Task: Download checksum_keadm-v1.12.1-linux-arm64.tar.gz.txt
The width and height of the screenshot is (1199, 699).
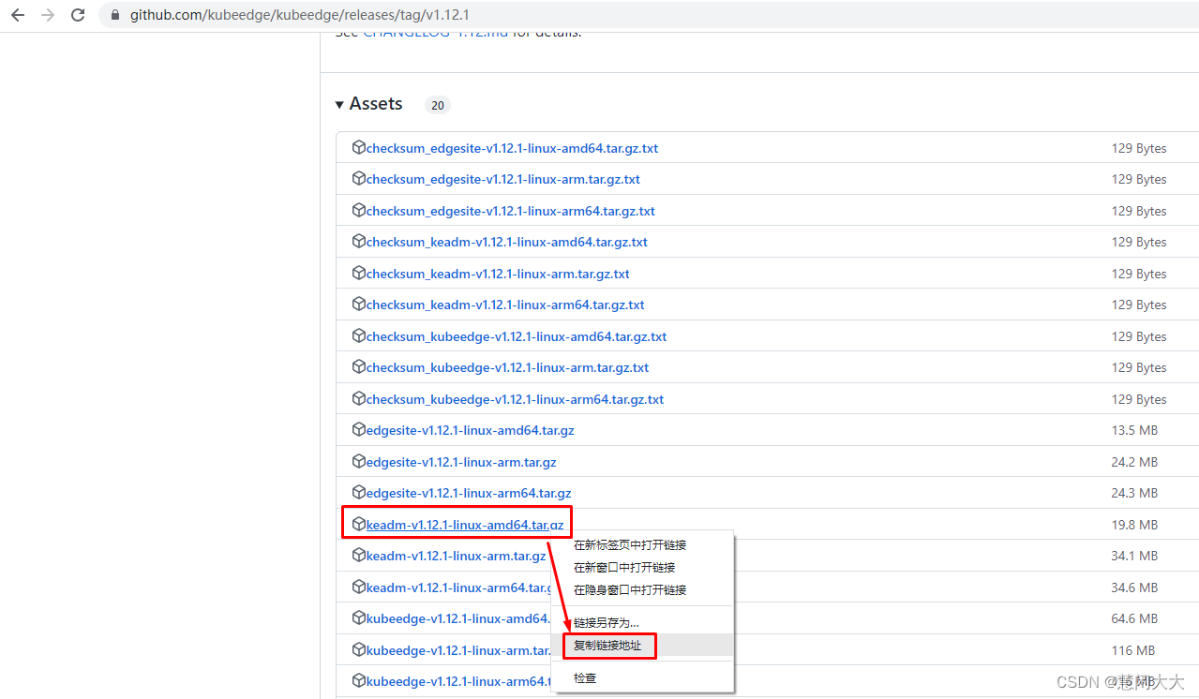Action: point(505,305)
